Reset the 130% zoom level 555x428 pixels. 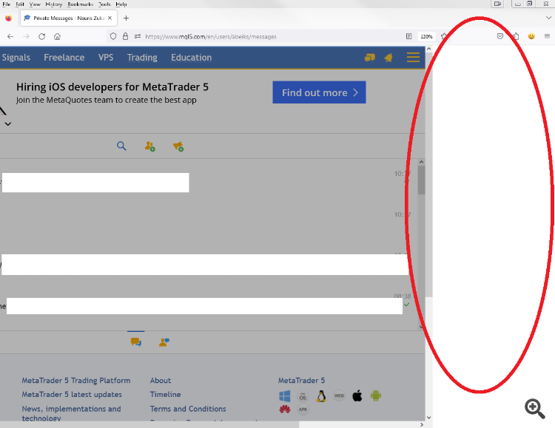[x=426, y=36]
